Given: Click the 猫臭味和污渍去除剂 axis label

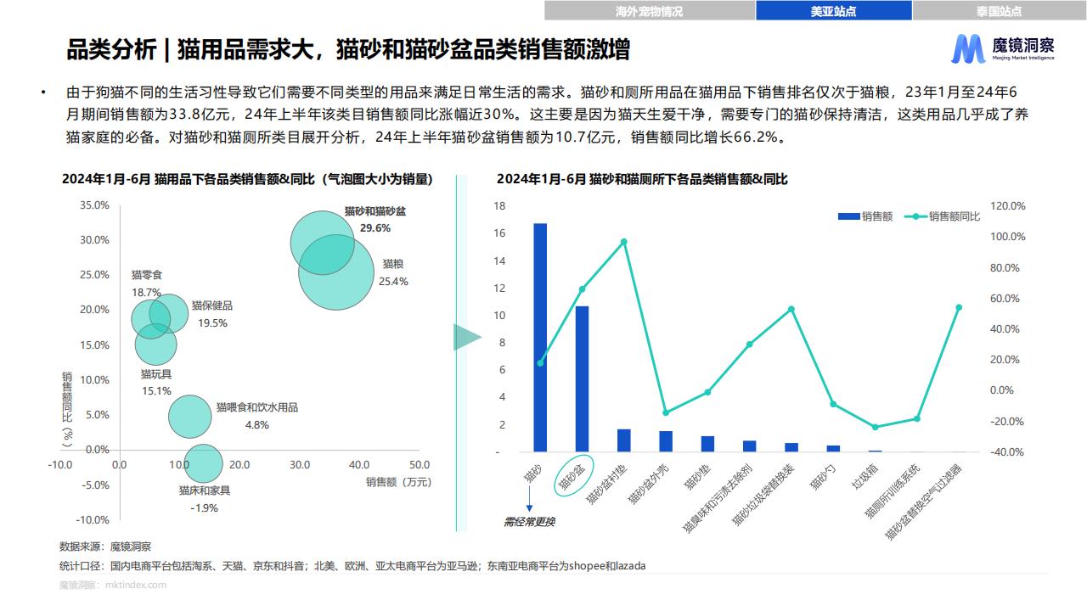Looking at the screenshot, I should (718, 498).
